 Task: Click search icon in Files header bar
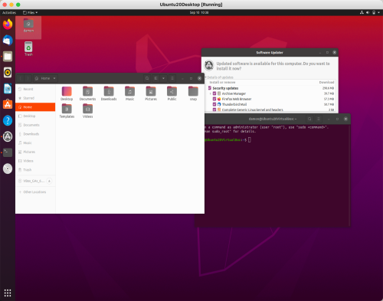click(x=147, y=78)
